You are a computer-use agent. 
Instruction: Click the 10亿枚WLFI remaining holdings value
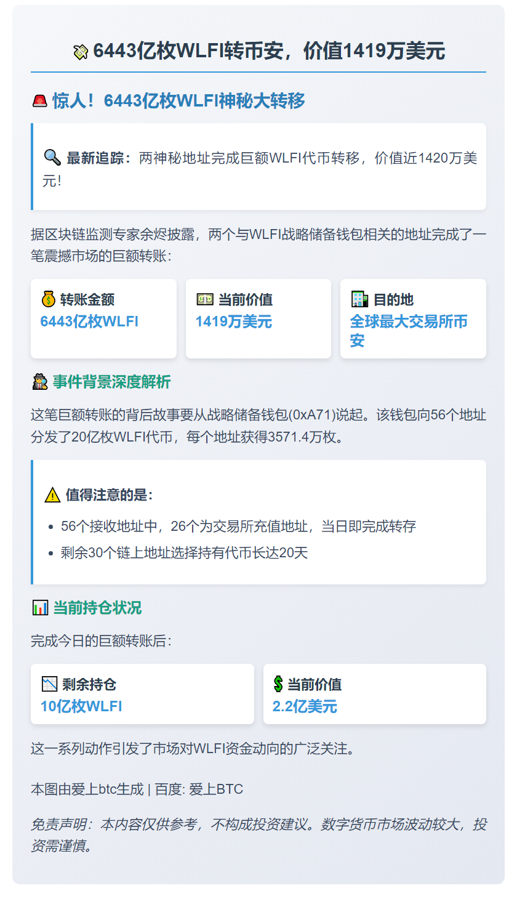pyautogui.click(x=81, y=706)
